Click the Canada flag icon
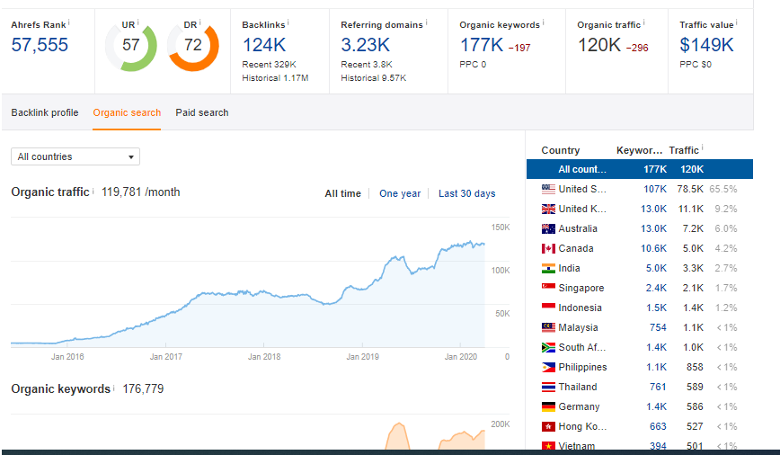 [548, 248]
